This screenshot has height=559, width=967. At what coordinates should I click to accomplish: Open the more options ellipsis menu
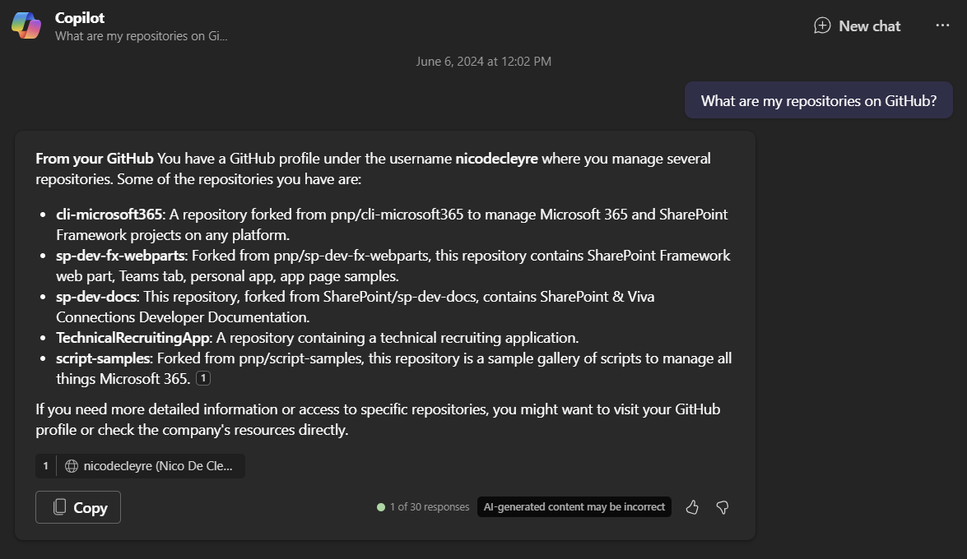942,25
